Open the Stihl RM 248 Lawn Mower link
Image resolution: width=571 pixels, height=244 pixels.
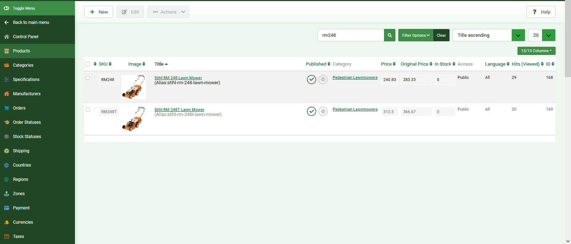pyautogui.click(x=178, y=78)
